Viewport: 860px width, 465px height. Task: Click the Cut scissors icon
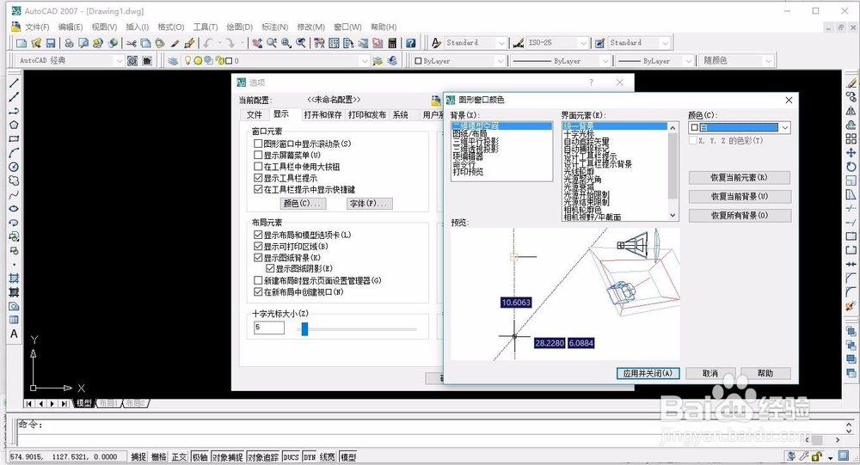click(131, 43)
